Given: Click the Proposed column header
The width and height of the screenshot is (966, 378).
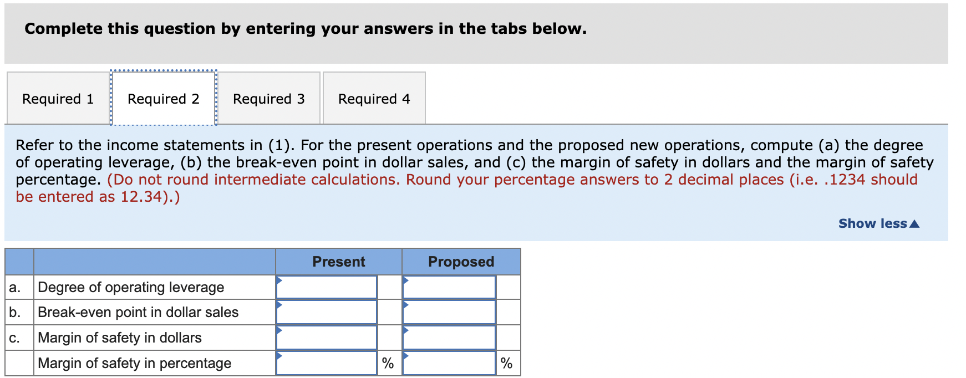Looking at the screenshot, I should coord(461,261).
